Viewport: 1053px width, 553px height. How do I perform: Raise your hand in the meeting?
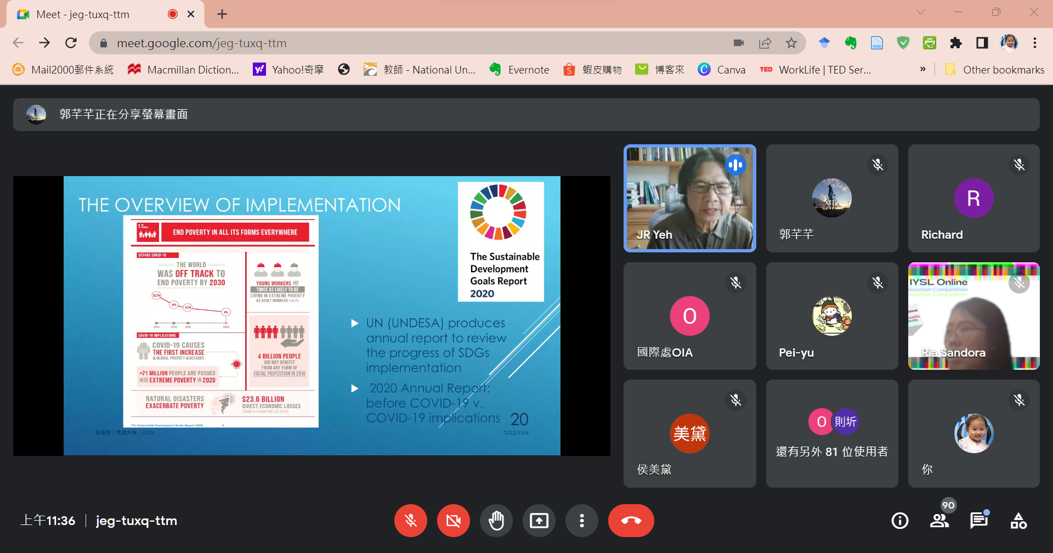(496, 521)
